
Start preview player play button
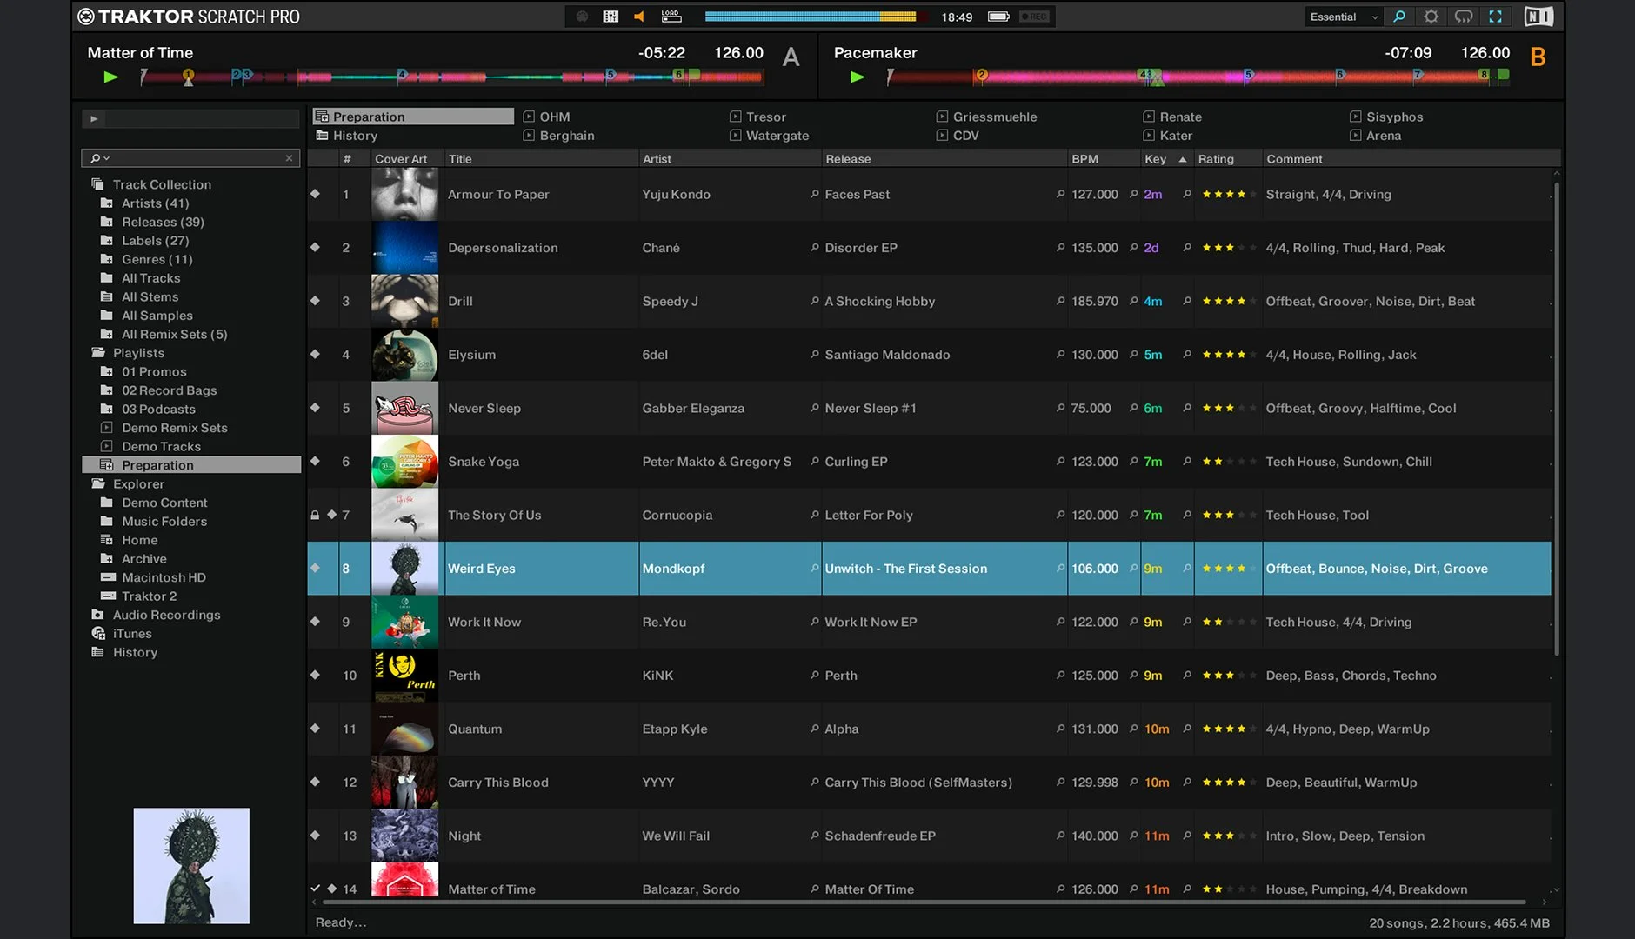tap(94, 119)
